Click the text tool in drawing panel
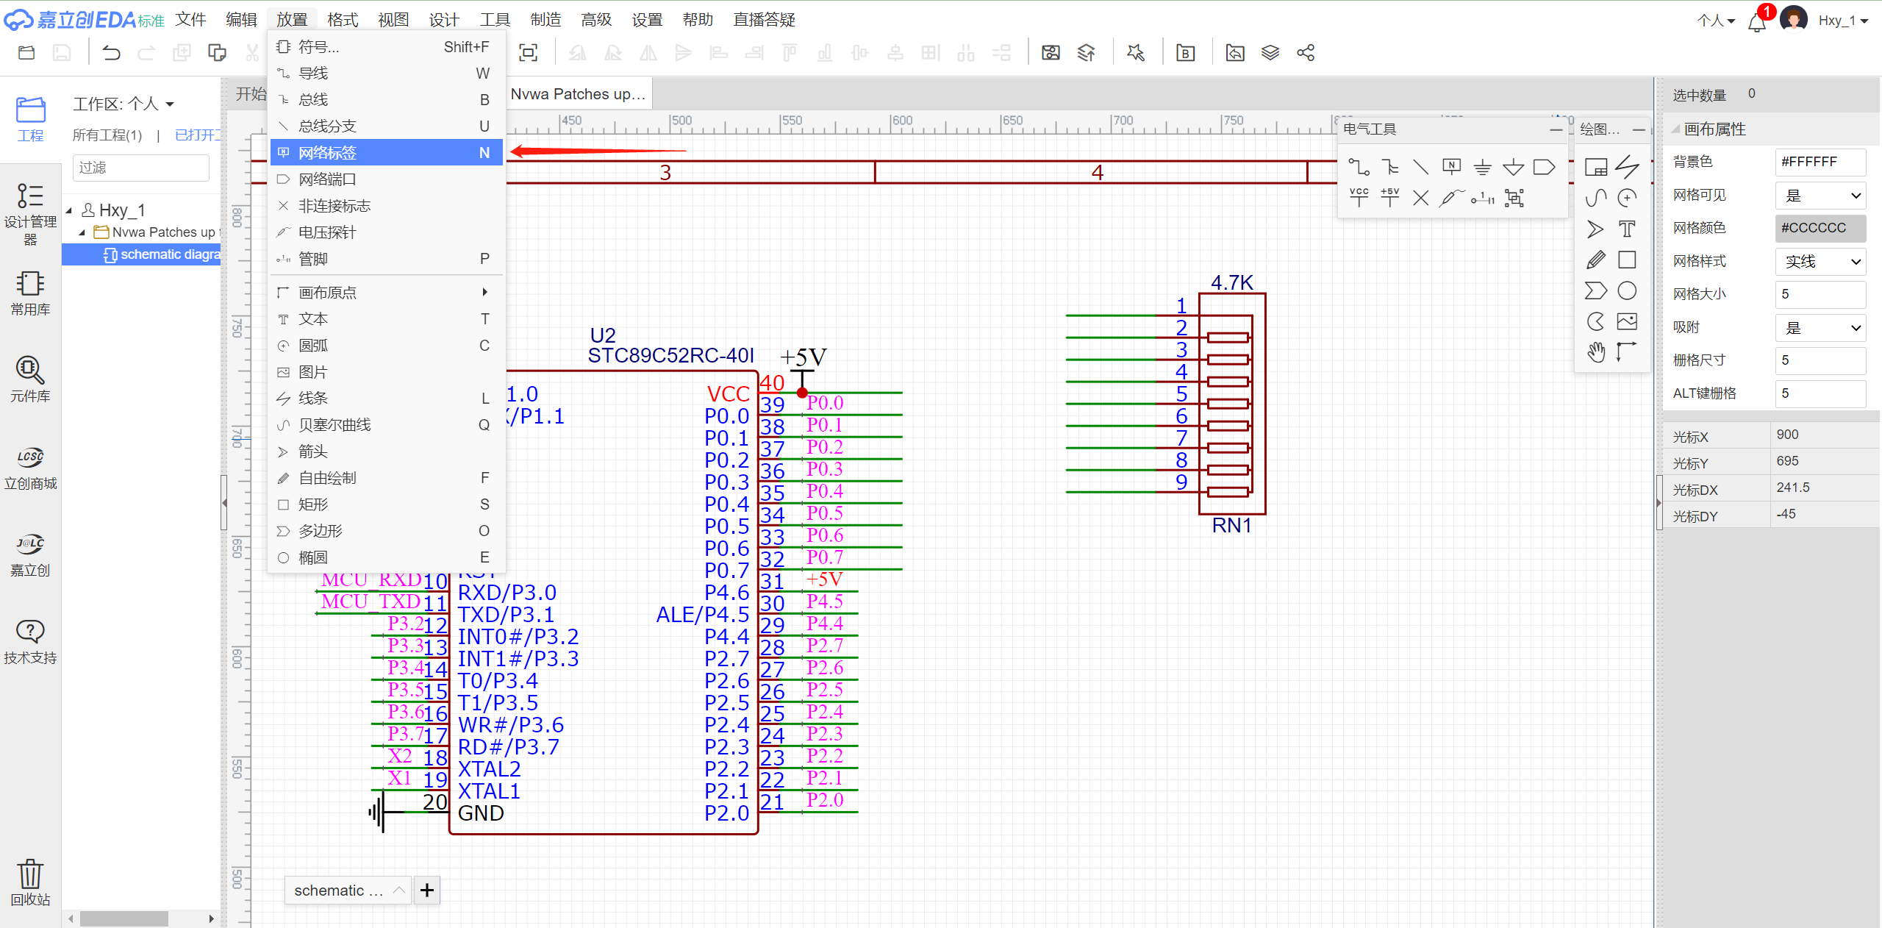The width and height of the screenshot is (1882, 928). (1627, 229)
